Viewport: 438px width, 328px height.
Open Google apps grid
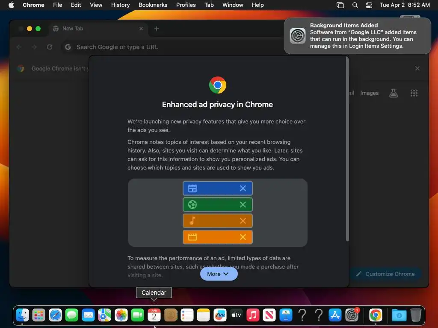pos(414,93)
